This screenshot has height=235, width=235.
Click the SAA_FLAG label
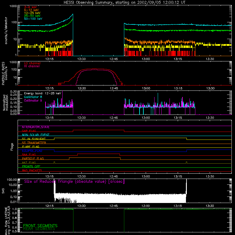29,155
